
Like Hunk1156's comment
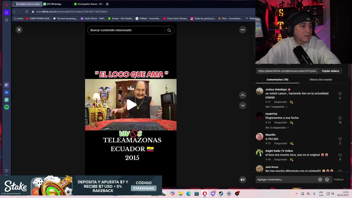(340, 118)
